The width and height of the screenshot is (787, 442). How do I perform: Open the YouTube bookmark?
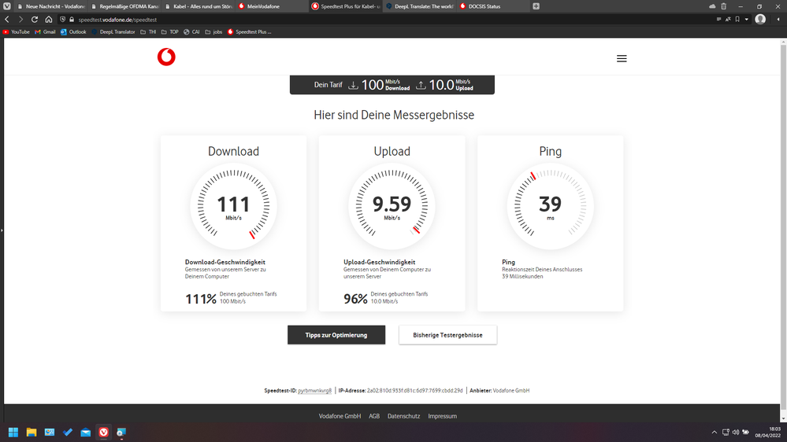point(17,31)
